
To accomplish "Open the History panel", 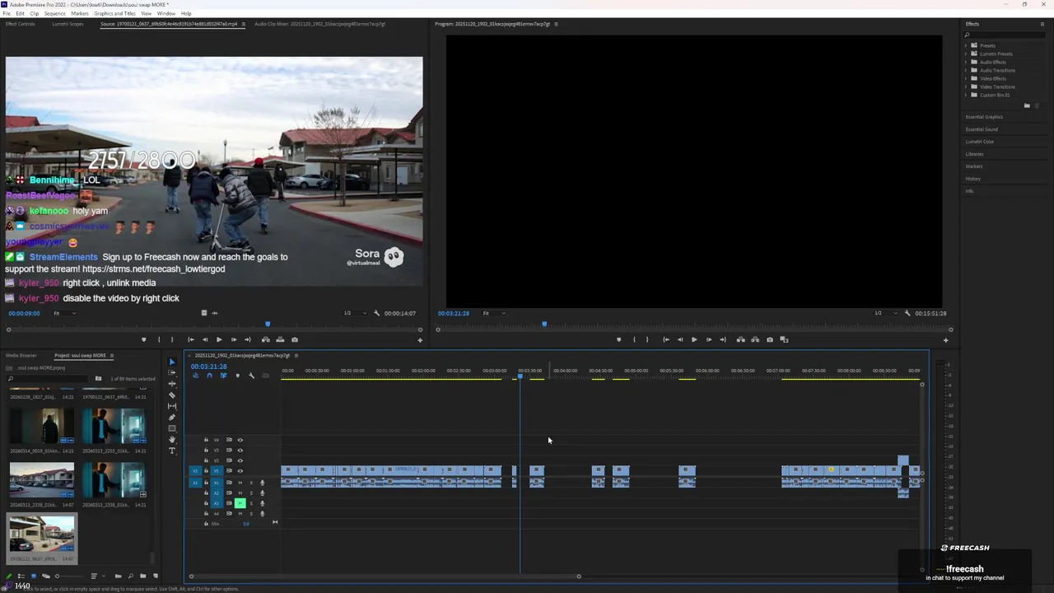I will pyautogui.click(x=973, y=179).
